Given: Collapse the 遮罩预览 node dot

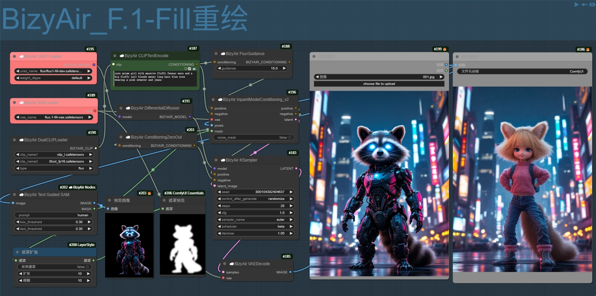Looking at the screenshot, I should 164,201.
